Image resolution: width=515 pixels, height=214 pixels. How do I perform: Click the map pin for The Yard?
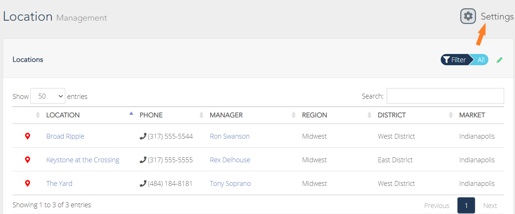pyautogui.click(x=27, y=183)
